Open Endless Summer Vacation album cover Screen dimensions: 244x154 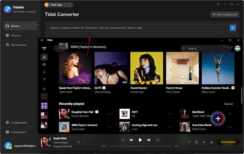tap(218, 68)
